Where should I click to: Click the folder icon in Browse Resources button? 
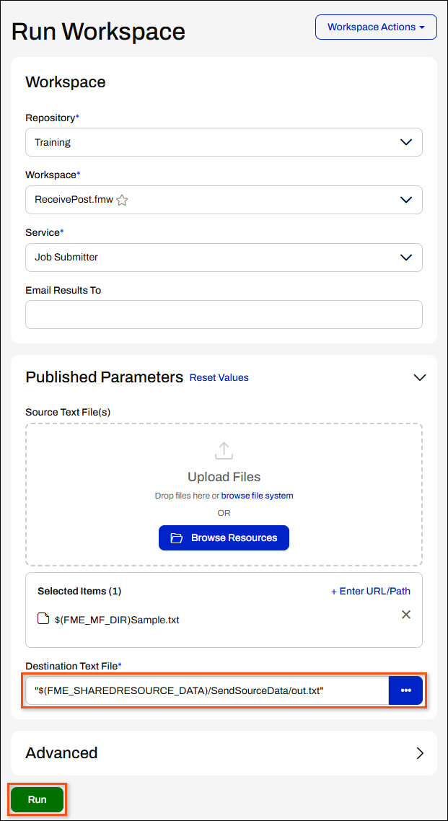click(176, 537)
